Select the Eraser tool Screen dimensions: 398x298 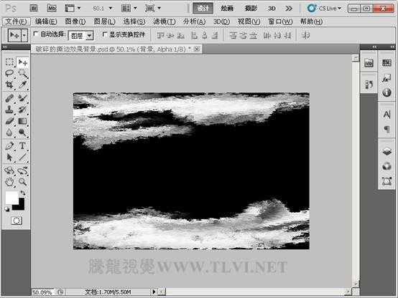[9, 121]
